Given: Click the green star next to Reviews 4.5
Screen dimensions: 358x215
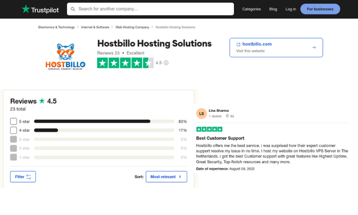Looking at the screenshot, I should [x=42, y=101].
